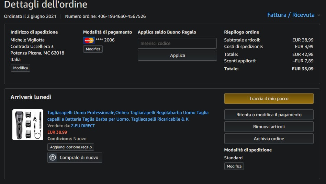This screenshot has height=184, width=326.
Task: Click Traccia il mio pacco
Action: pyautogui.click(x=269, y=98)
